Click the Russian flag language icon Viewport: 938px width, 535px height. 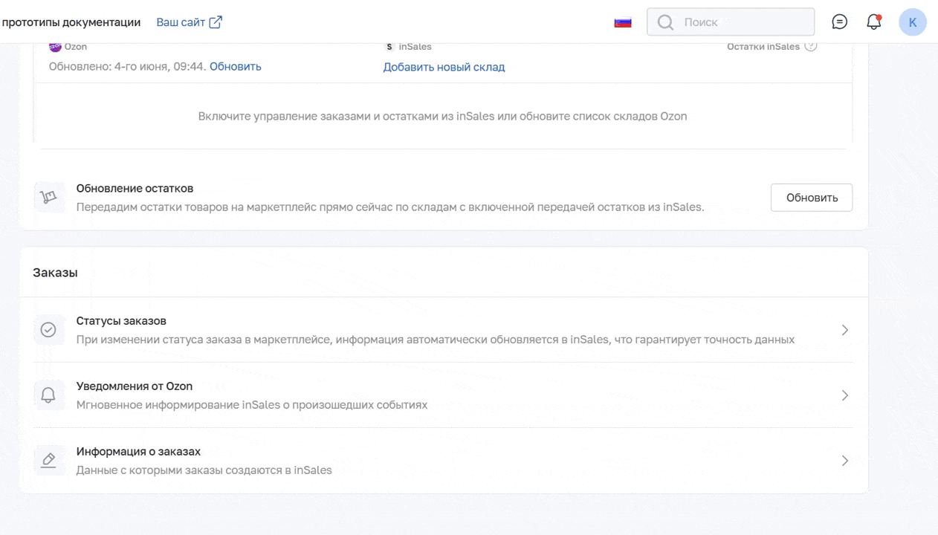tap(623, 22)
